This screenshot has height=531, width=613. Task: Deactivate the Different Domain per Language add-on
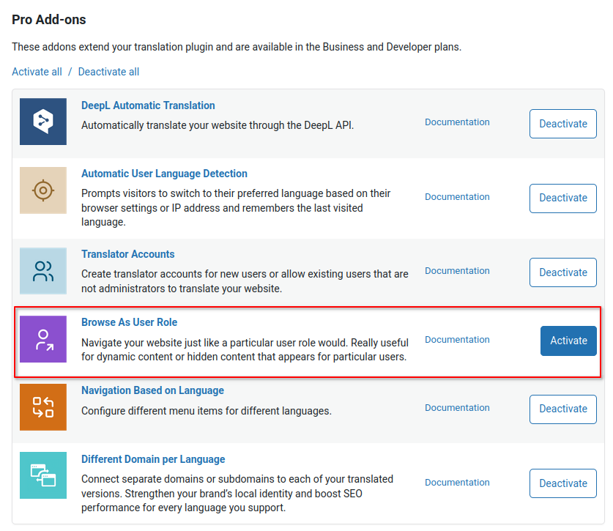tap(562, 483)
